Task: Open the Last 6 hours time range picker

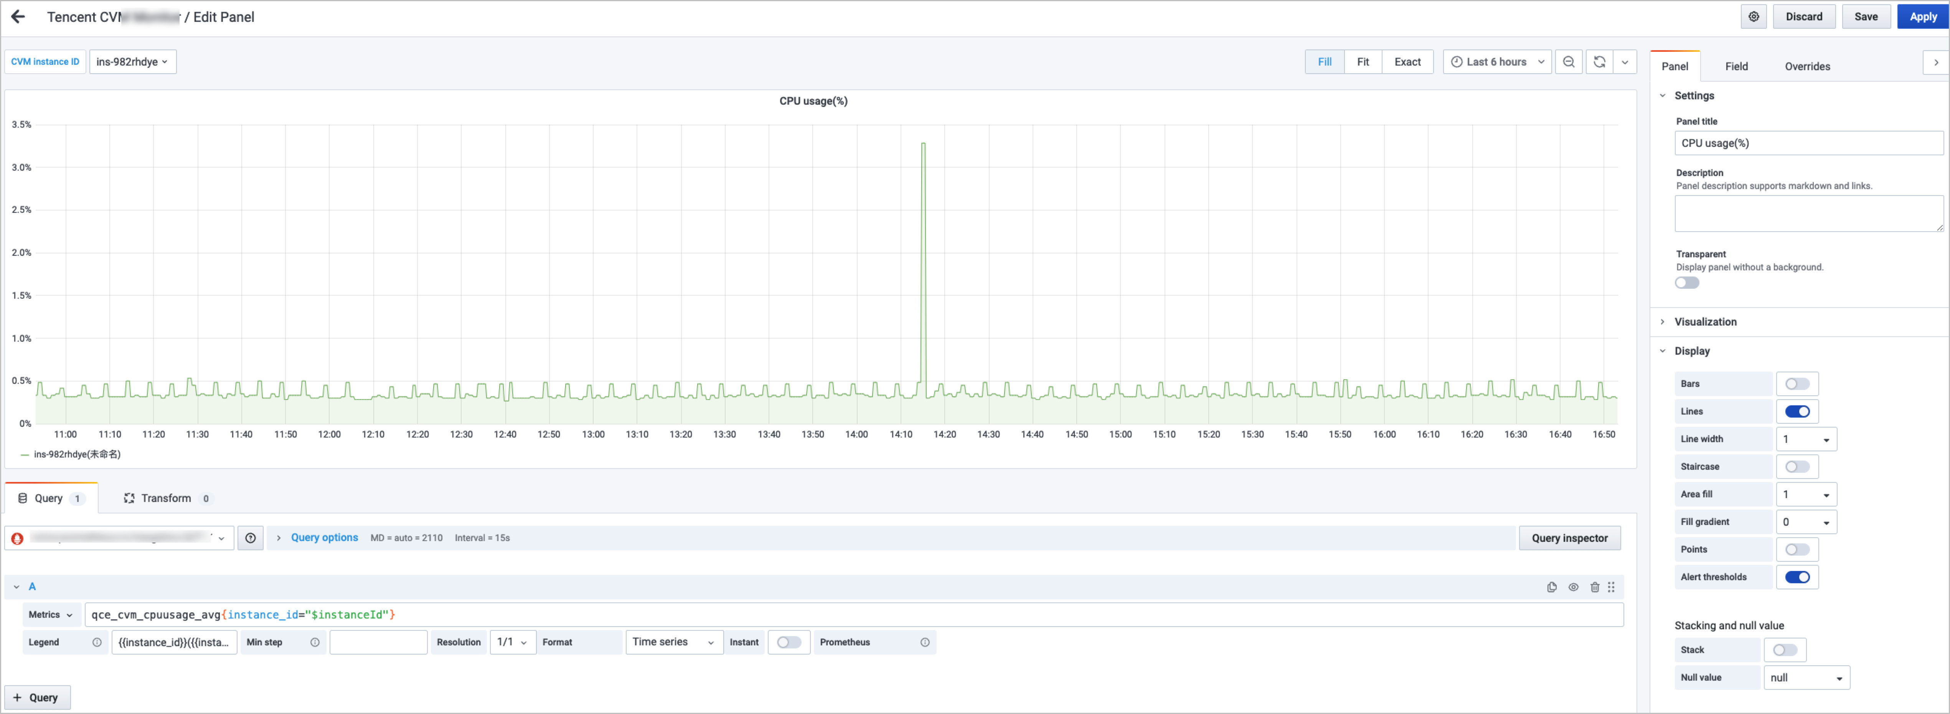Action: click(x=1496, y=61)
